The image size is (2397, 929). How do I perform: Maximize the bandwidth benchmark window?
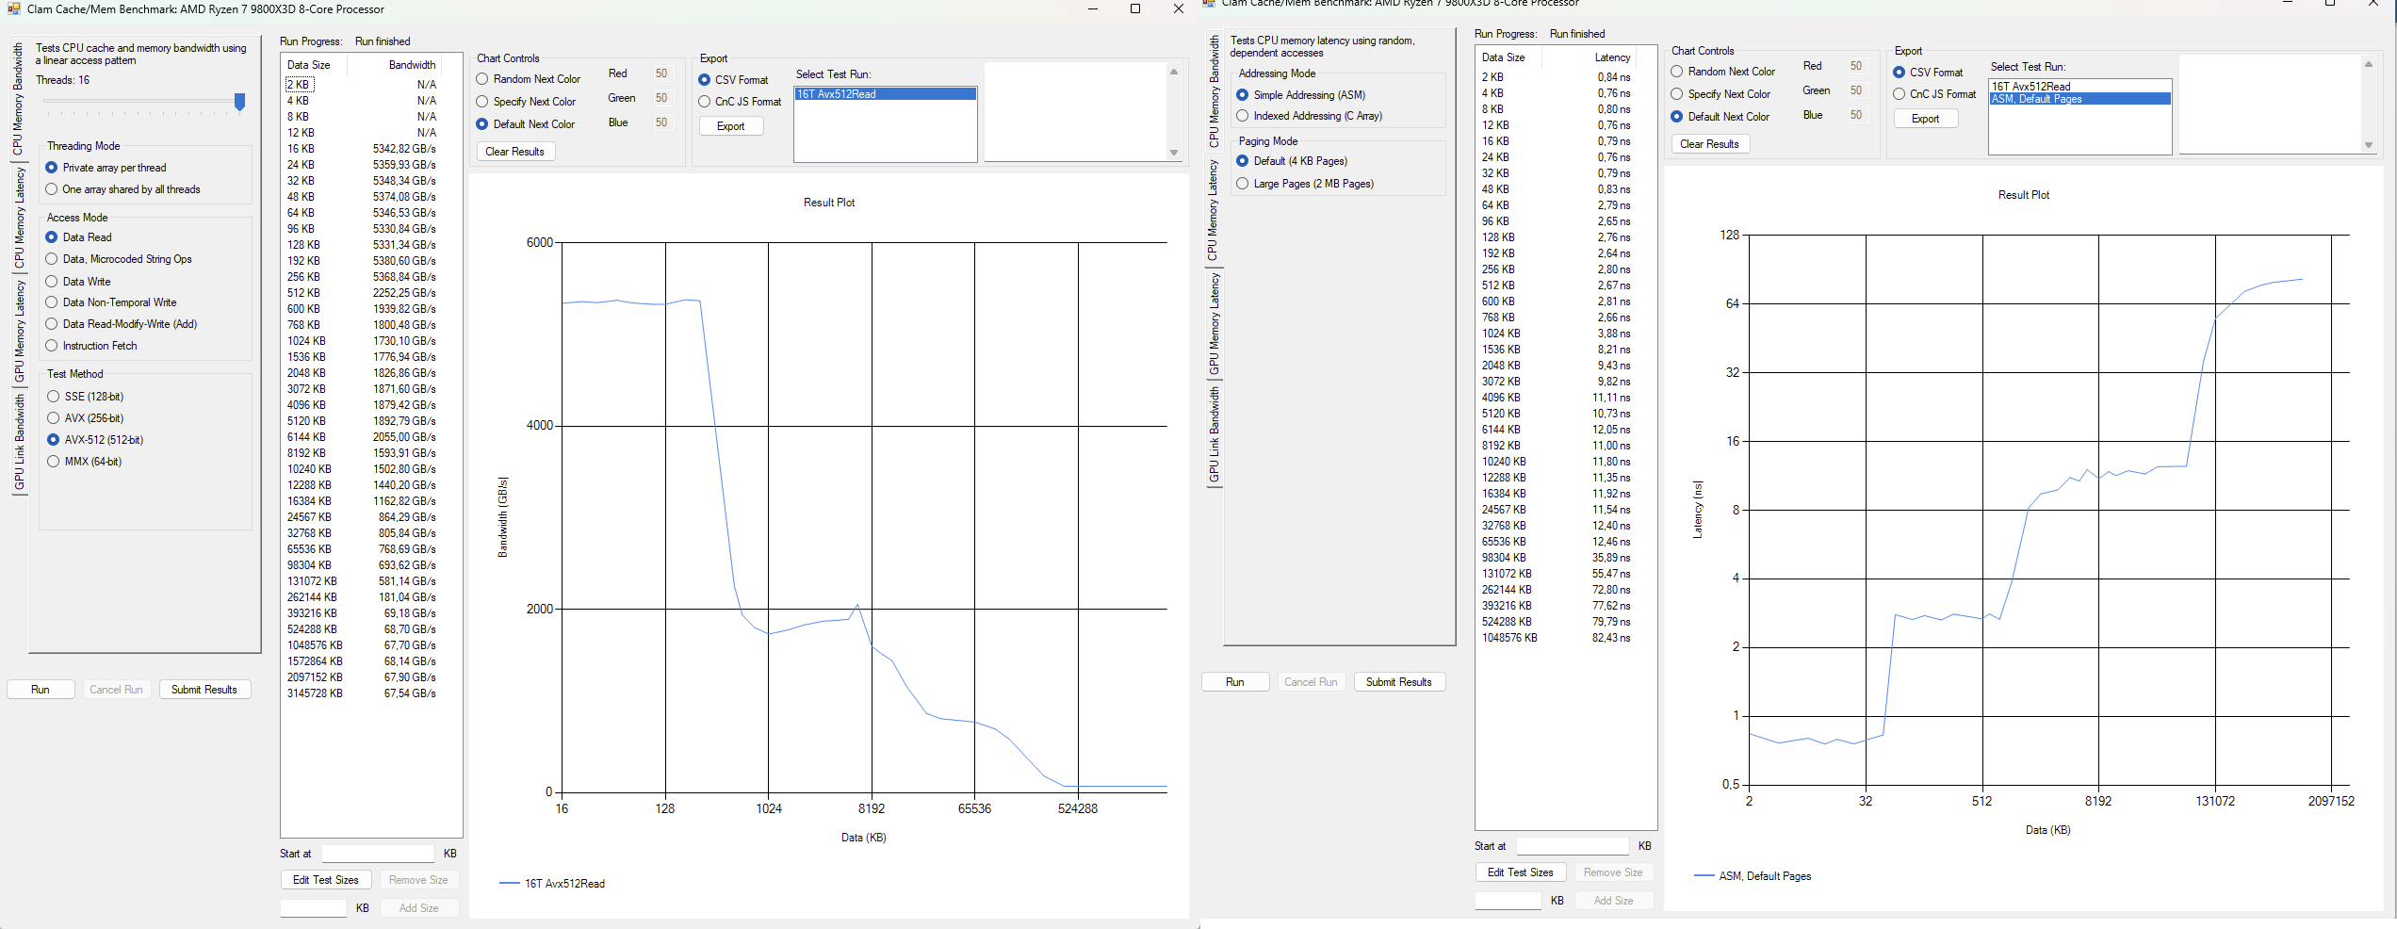pyautogui.click(x=1135, y=9)
